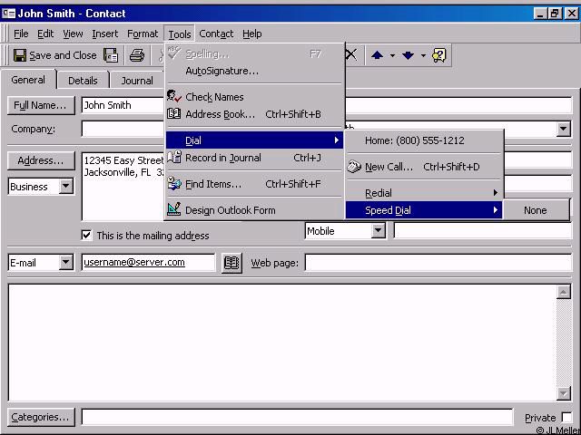Uncheck This is the mailing address
Viewport: 581px width, 435px height.
pyautogui.click(x=86, y=235)
